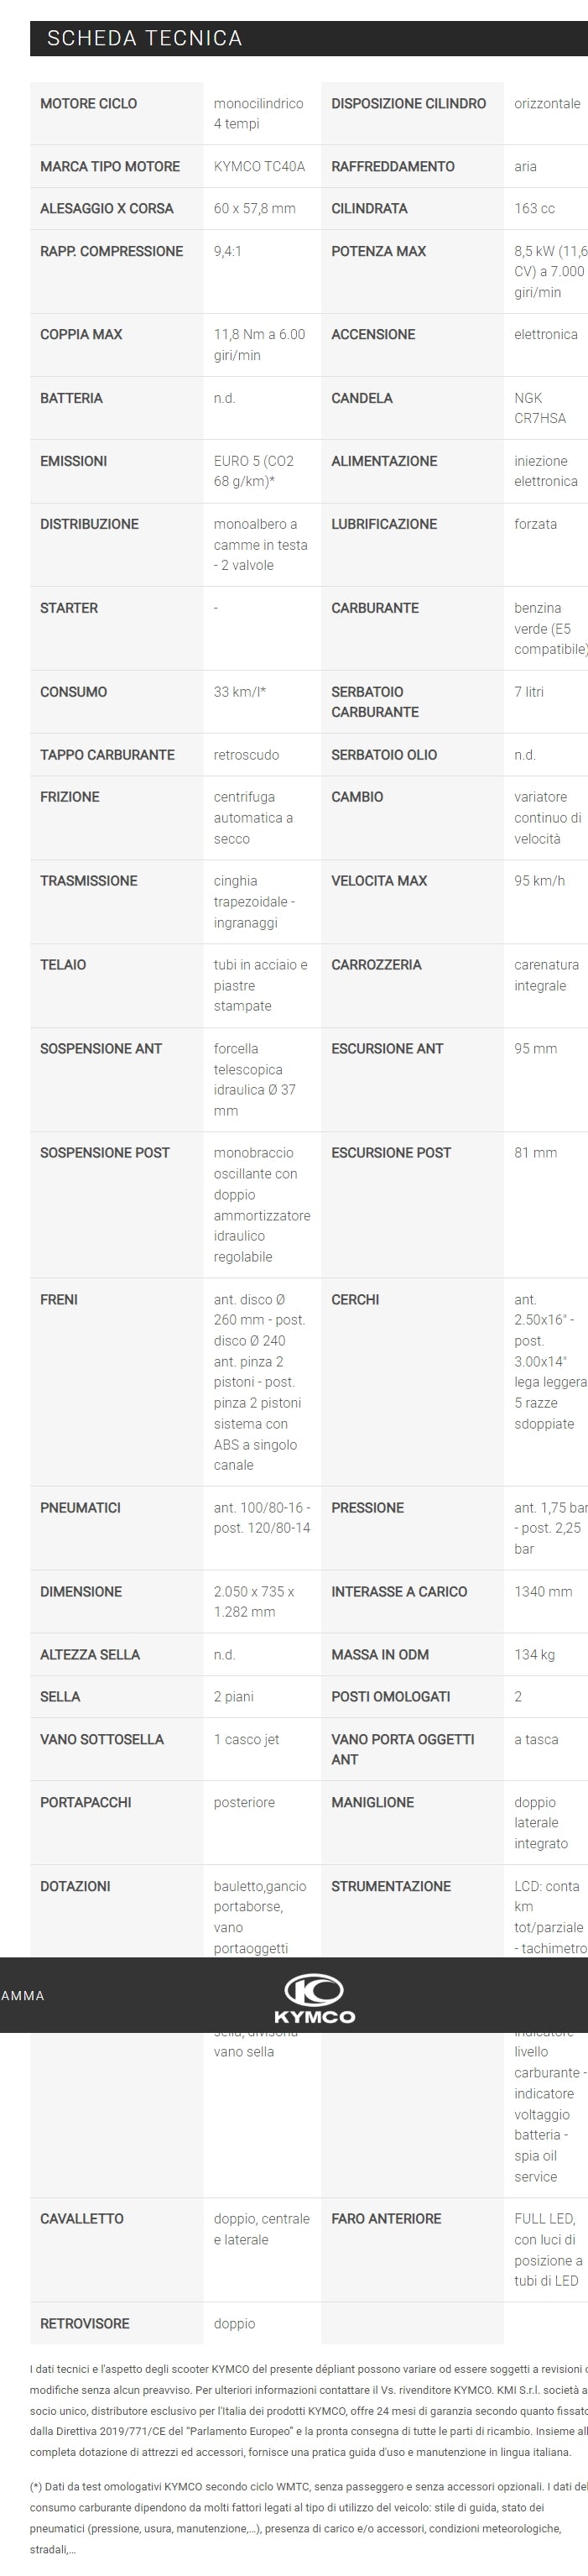Click the TELAIO row label

(x=63, y=964)
